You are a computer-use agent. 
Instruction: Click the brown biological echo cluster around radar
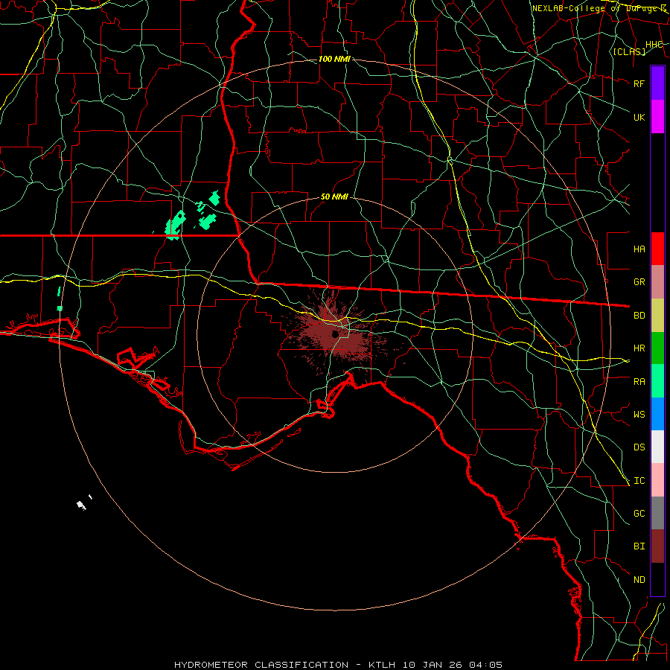pos(337,337)
